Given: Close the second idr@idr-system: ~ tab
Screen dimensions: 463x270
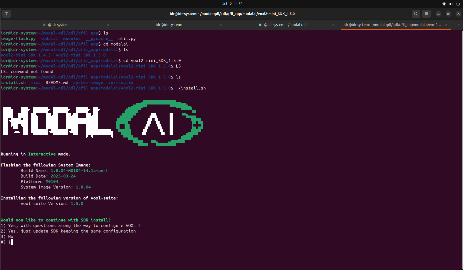Looking at the screenshot, I should tap(221, 25).
